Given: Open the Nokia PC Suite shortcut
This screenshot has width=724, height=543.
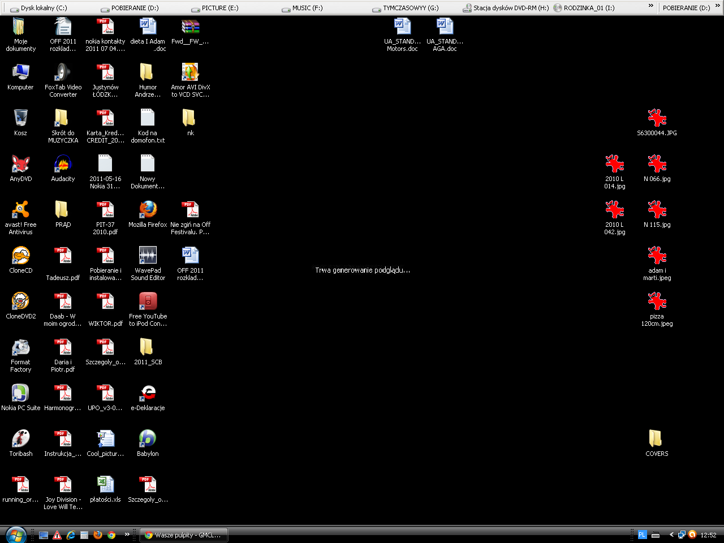Looking at the screenshot, I should pyautogui.click(x=21, y=394).
